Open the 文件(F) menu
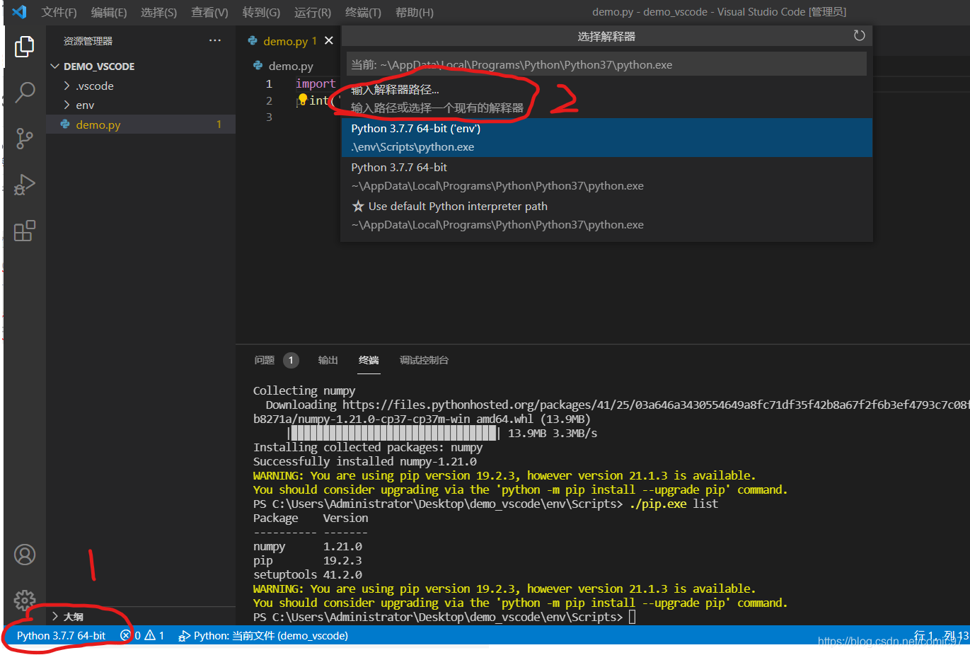The width and height of the screenshot is (970, 655). pos(59,13)
